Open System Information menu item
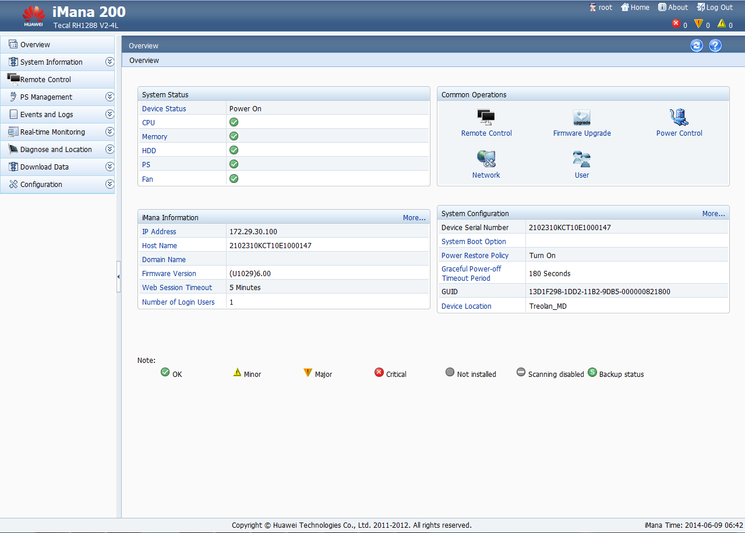 [58, 62]
